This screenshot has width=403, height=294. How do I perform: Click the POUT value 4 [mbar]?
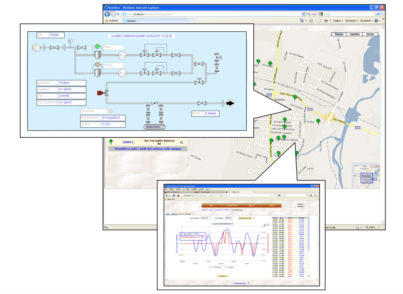[x=212, y=113]
